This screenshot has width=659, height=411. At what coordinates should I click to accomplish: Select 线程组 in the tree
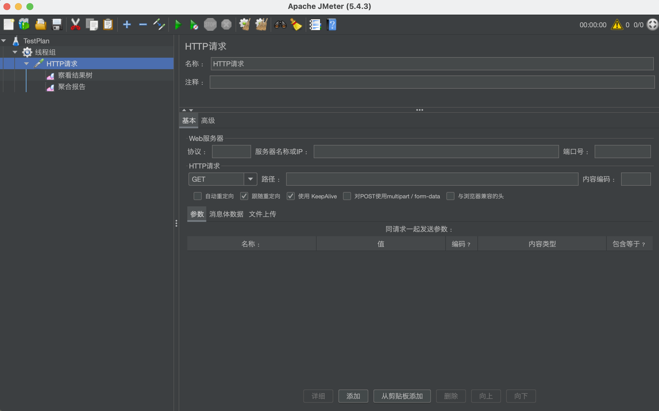tap(45, 52)
